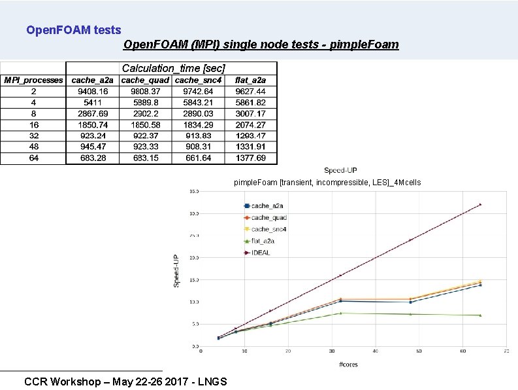Click table cell "5843.21"
The width and height of the screenshot is (518, 390).
tap(198, 103)
